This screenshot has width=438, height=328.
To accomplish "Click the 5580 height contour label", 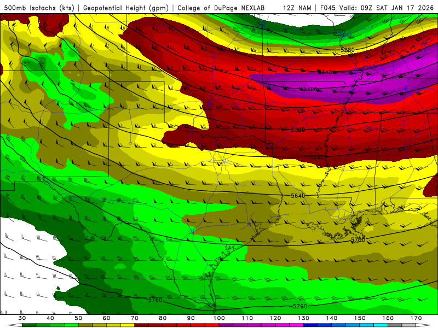I will 316,157.
